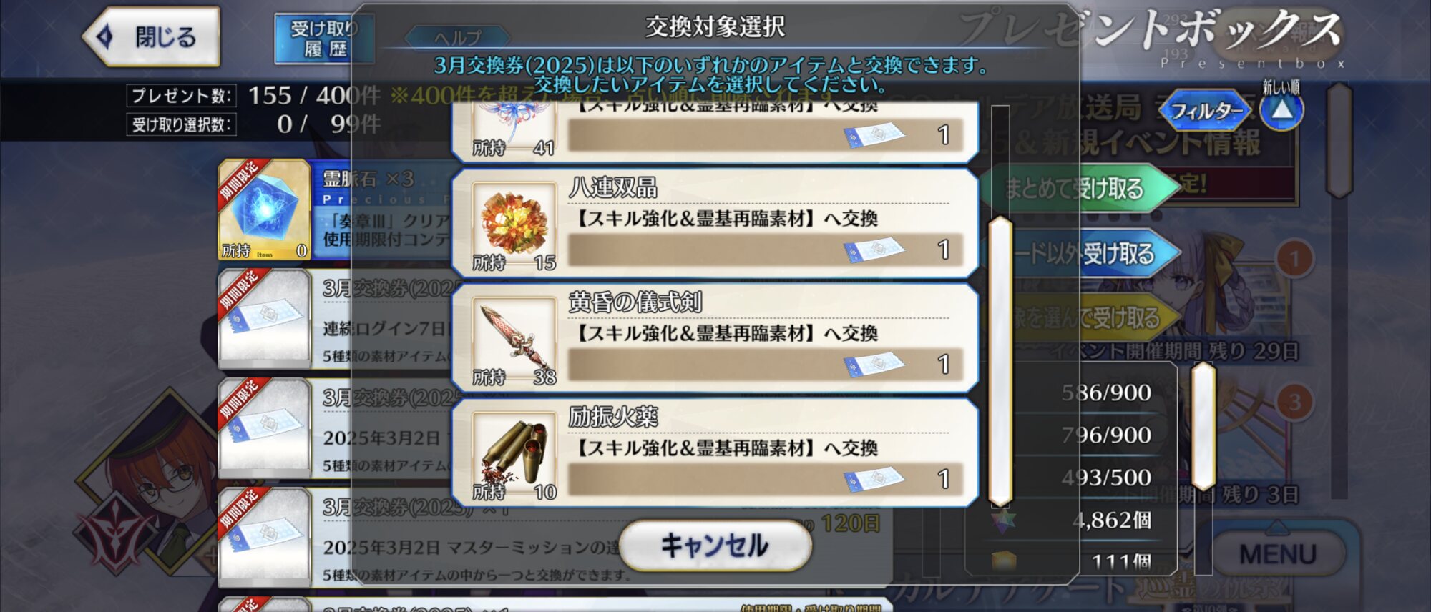Viewport: 1431px width, 612px height.
Task: Tap the exchange ticket icon in the 励振火薬 row
Action: pyautogui.click(x=873, y=479)
